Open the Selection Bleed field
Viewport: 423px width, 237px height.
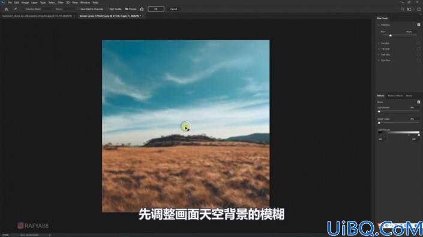tap(47, 9)
